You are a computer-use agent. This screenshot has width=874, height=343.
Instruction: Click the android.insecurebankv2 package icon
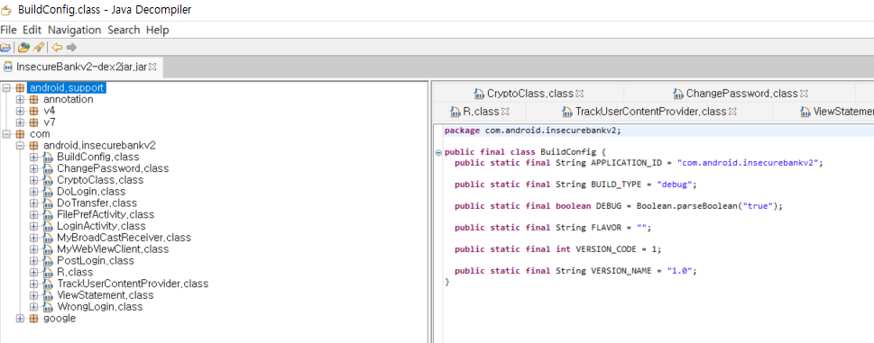34,145
